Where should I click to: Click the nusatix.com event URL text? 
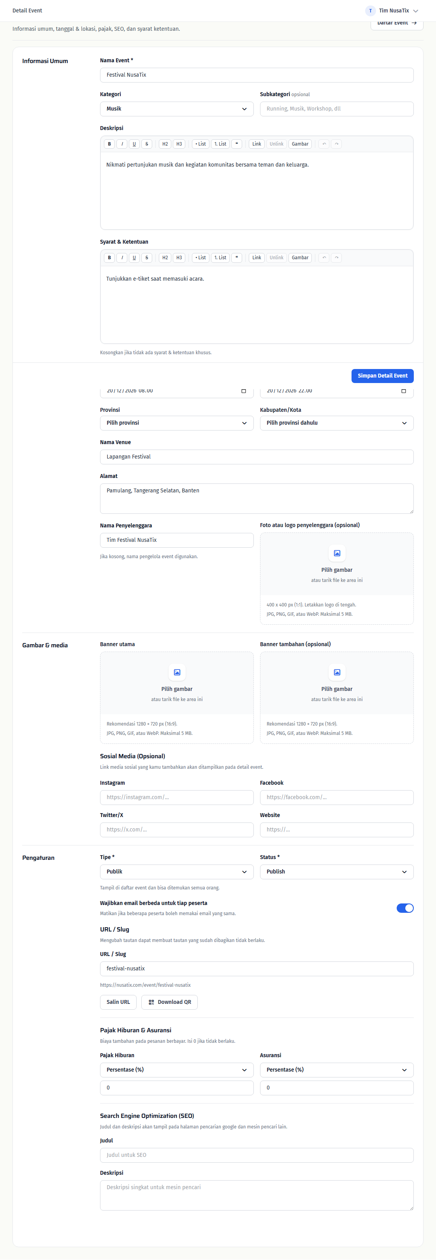[x=145, y=986]
